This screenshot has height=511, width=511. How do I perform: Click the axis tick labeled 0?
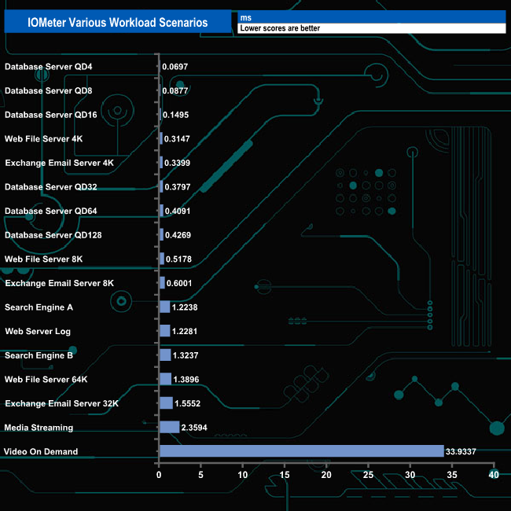[x=160, y=475]
